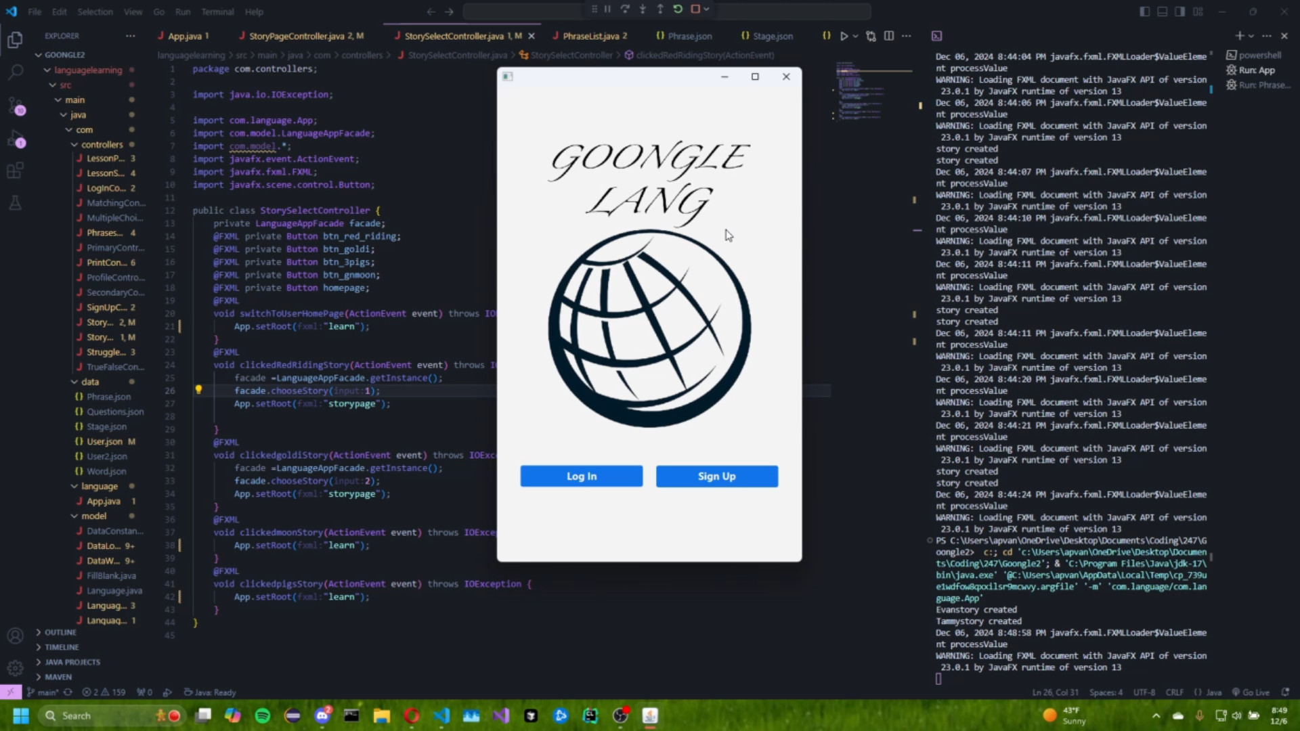Image resolution: width=1300 pixels, height=731 pixels.
Task: Select the Run: App terminal entry
Action: coord(1257,70)
